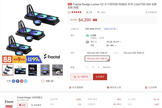Select FDLumen S28 RGB V2 option
Screen dimensions: 162x108
click(134, 53)
